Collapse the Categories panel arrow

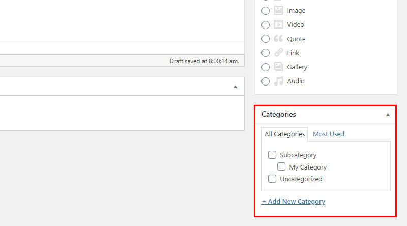click(x=388, y=115)
